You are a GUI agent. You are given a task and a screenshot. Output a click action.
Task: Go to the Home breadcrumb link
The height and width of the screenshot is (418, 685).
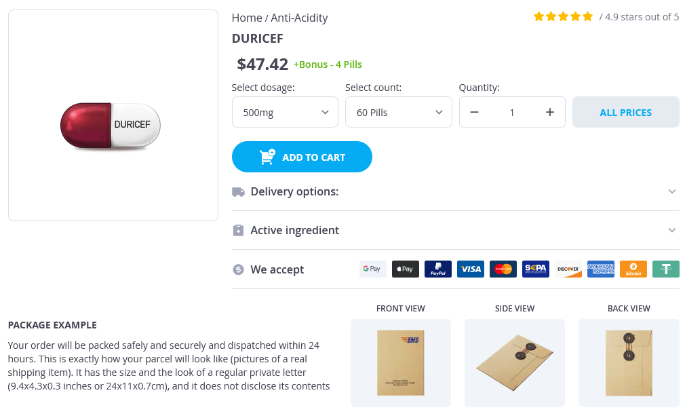(x=247, y=18)
